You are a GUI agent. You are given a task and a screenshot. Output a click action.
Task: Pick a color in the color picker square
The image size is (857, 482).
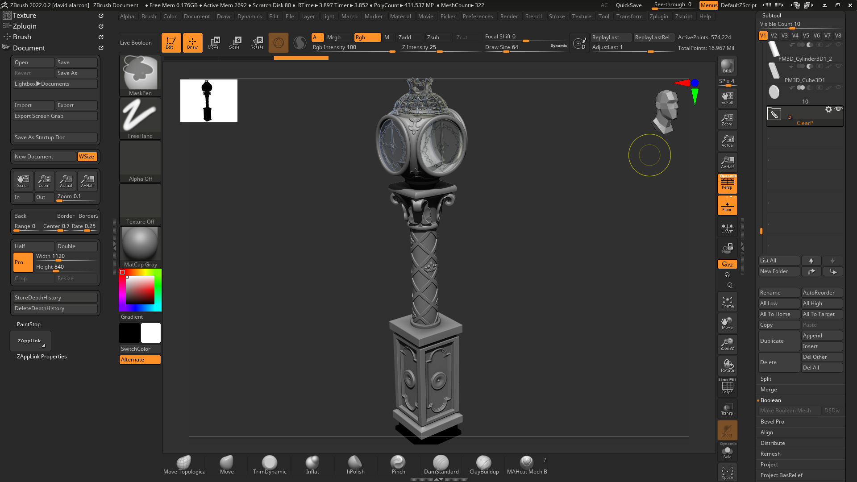pos(140,290)
